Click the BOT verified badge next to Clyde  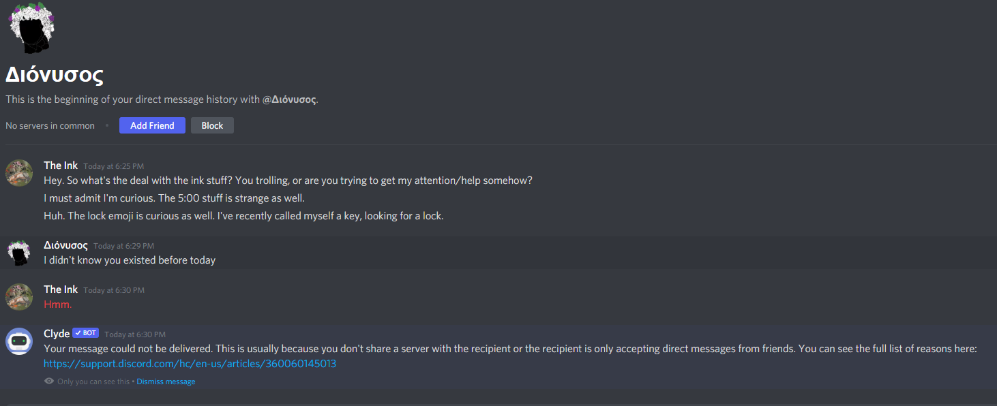tap(86, 333)
